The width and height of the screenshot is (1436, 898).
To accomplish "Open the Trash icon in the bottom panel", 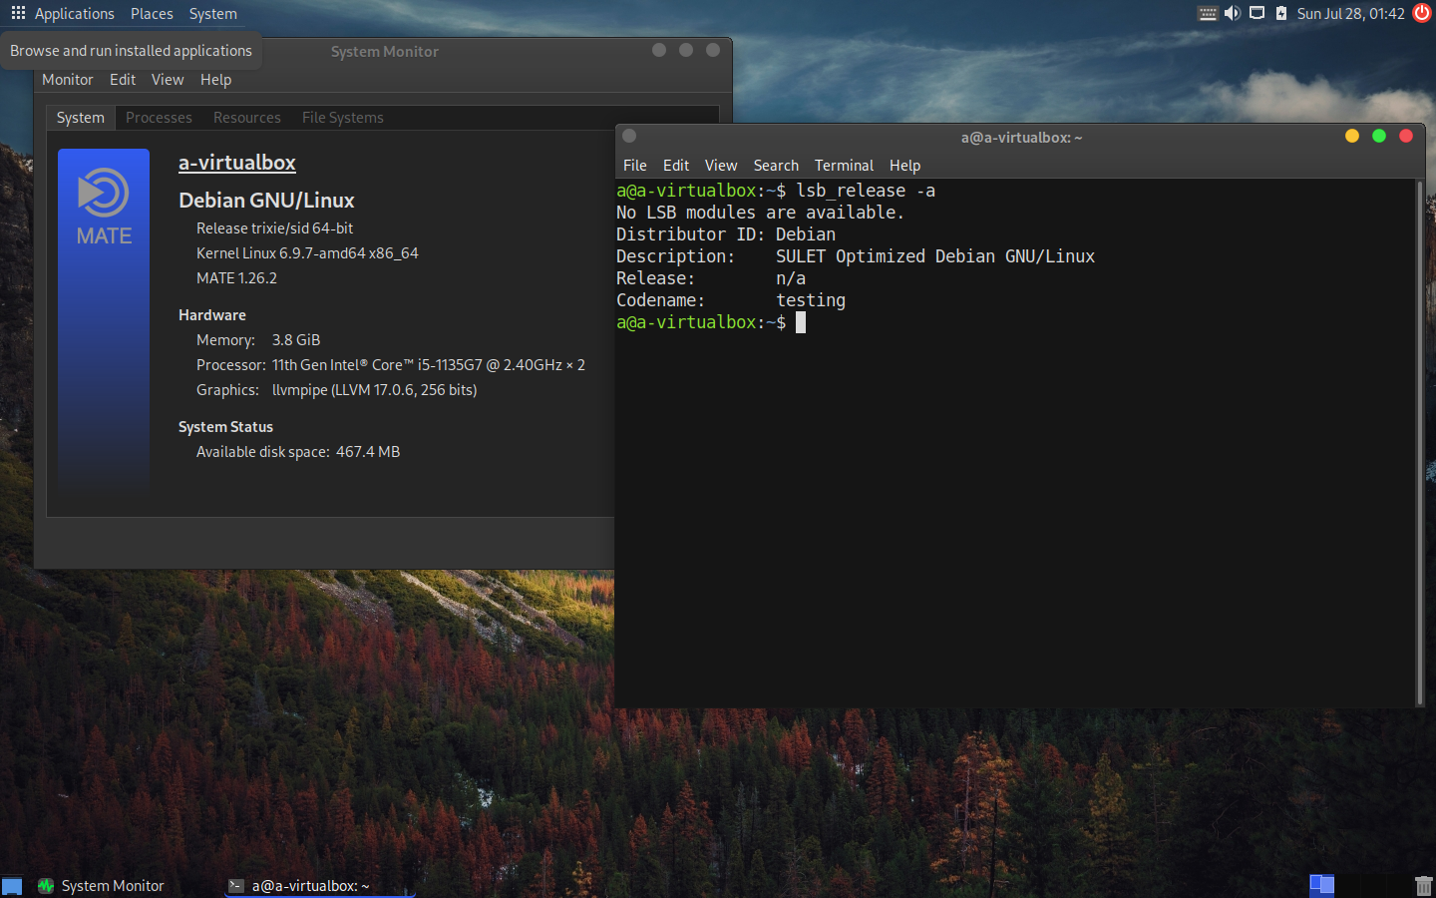I will [x=1423, y=885].
